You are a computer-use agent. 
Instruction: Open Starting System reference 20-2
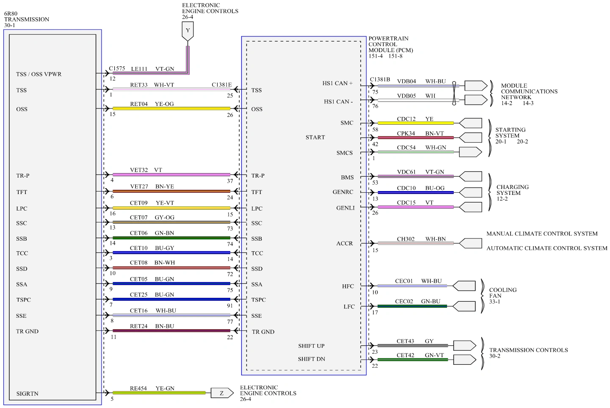(522, 142)
